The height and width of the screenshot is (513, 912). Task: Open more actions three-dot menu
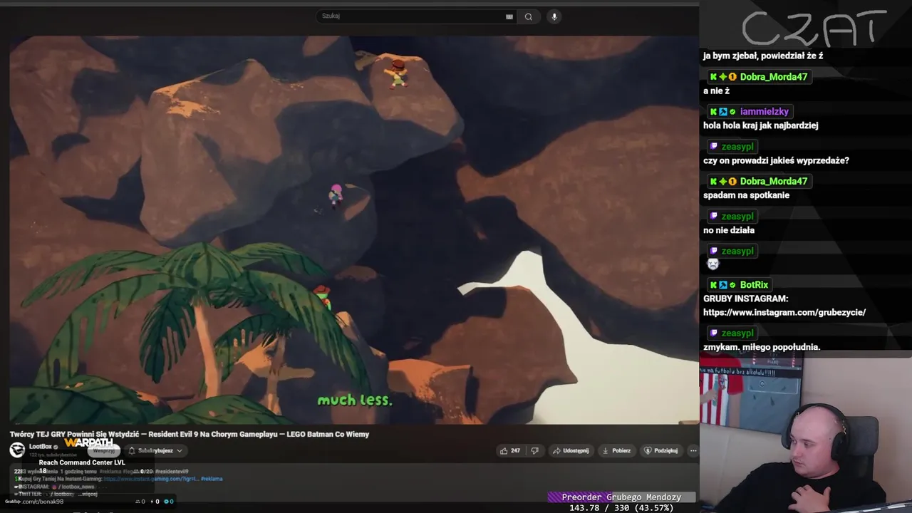[x=693, y=450]
